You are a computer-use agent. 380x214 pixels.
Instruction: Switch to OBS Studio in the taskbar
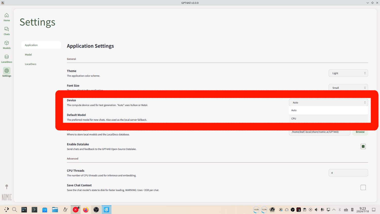click(96, 210)
